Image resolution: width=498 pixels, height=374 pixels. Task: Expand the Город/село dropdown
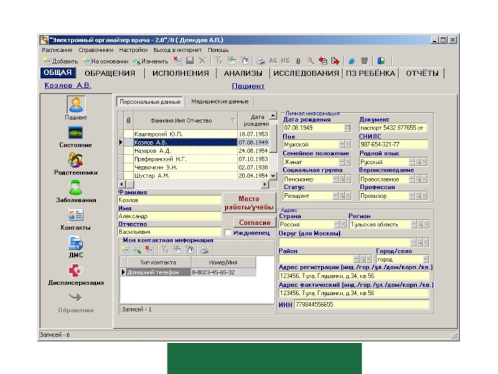(x=426, y=259)
